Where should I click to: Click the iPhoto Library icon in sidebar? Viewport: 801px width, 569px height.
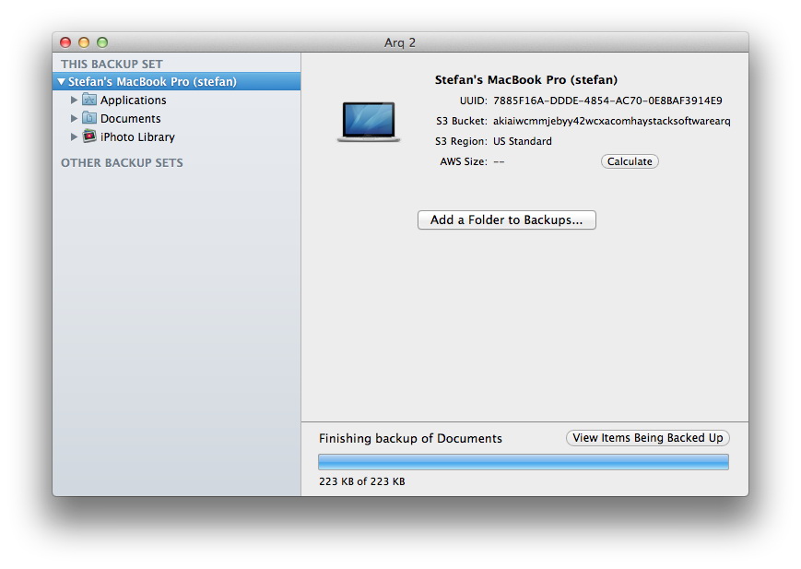[x=89, y=136]
